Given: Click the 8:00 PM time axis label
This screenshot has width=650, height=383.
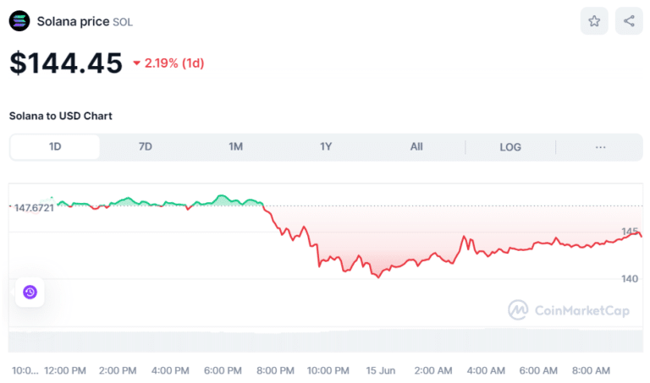Looking at the screenshot, I should click(275, 370).
